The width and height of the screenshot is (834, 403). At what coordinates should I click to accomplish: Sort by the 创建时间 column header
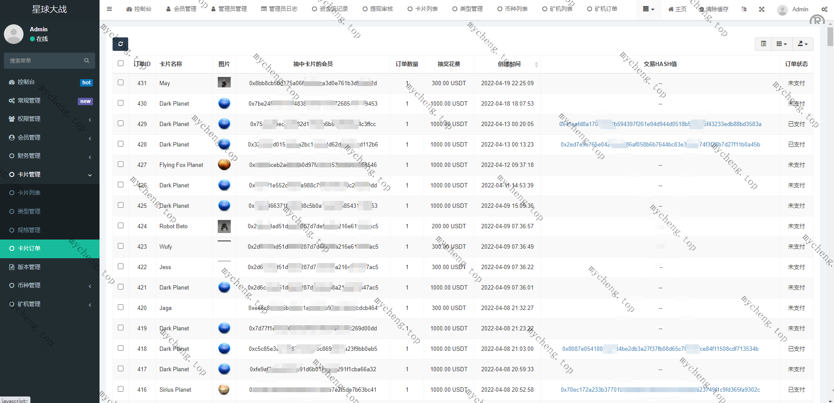[509, 64]
